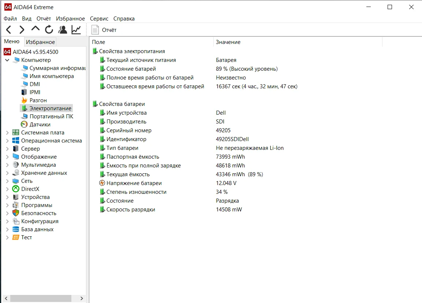This screenshot has width=422, height=303.
Task: Click the Отчёт report document icon
Action: pyautogui.click(x=95, y=30)
